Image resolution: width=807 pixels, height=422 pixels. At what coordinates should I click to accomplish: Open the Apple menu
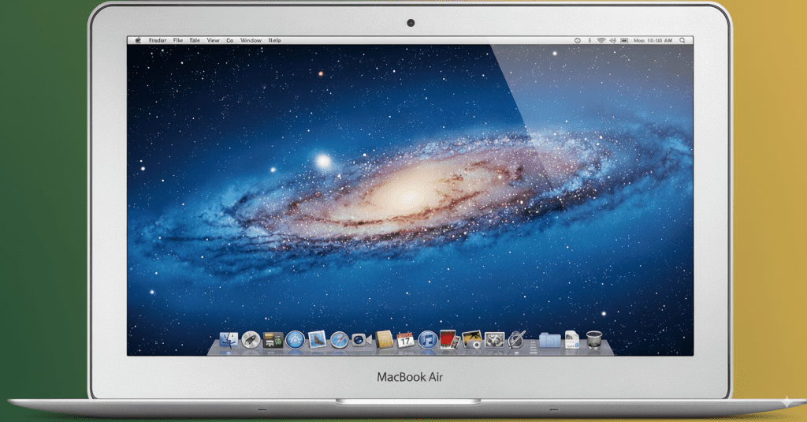tap(138, 40)
